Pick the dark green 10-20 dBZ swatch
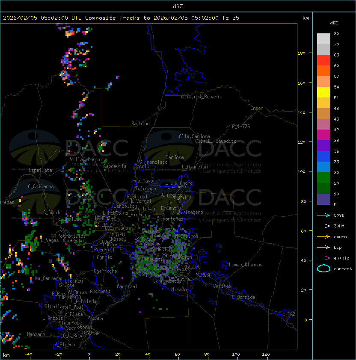Image resolution: width=356 pixels, height=360 pixels. tap(323, 188)
